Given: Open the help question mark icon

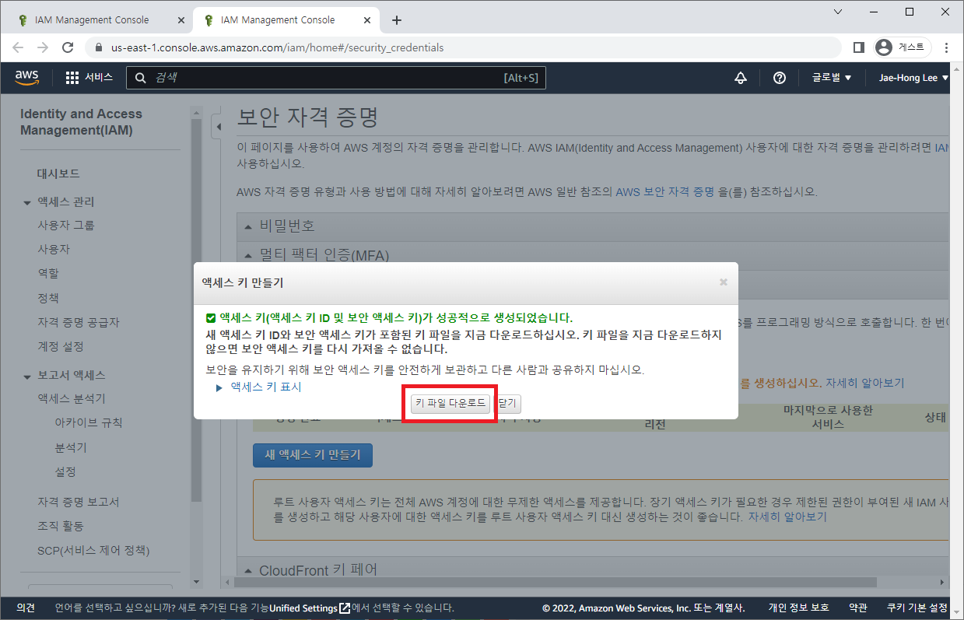Looking at the screenshot, I should click(779, 78).
